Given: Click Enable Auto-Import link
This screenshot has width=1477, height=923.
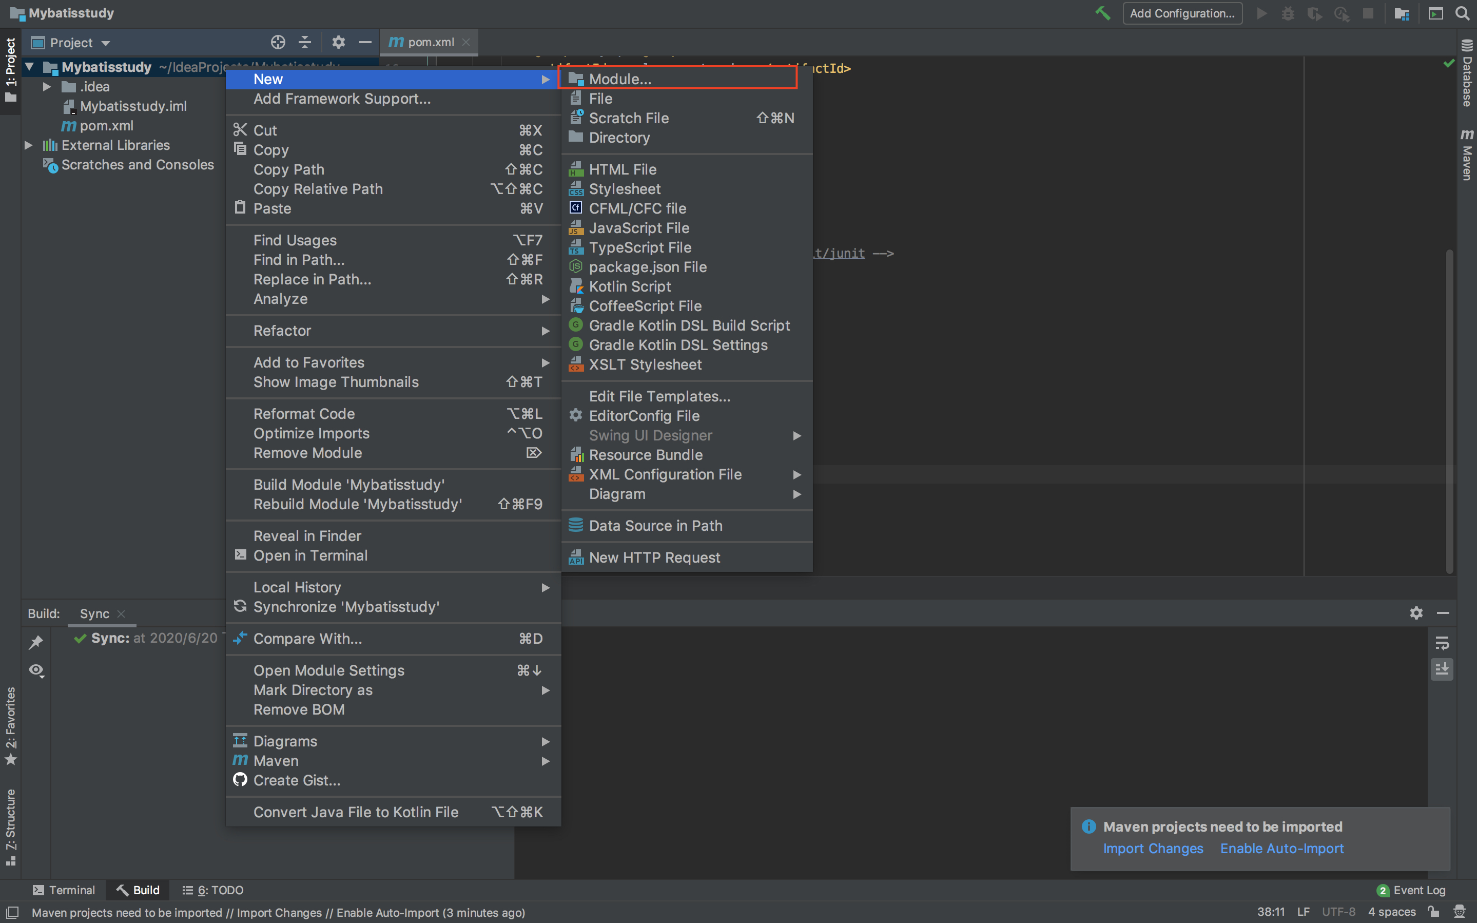Looking at the screenshot, I should tap(1281, 848).
